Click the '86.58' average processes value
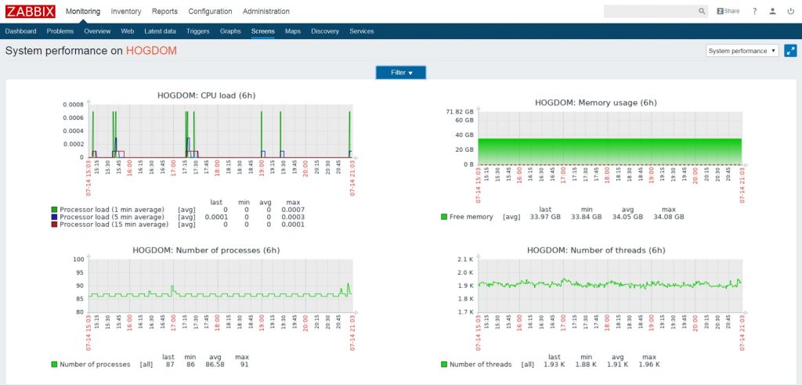The height and width of the screenshot is (385, 802). pos(215,365)
